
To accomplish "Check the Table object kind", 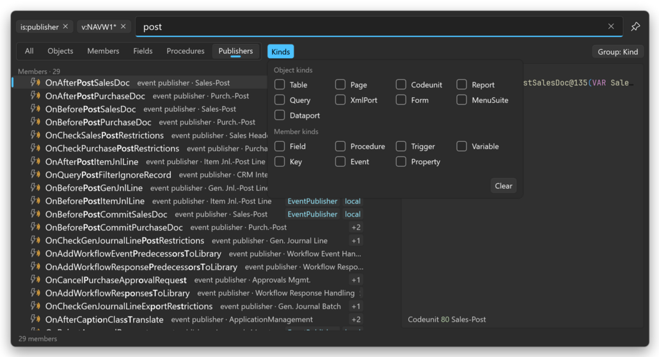I will tap(280, 84).
